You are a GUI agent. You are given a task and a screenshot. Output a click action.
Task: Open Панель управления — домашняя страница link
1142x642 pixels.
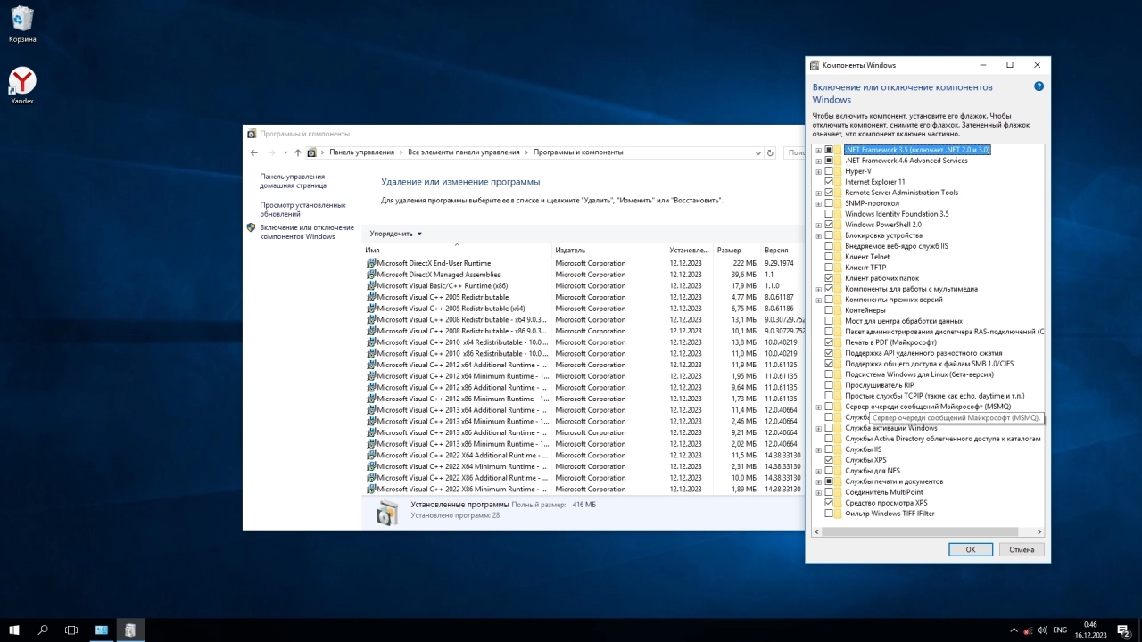click(x=297, y=181)
